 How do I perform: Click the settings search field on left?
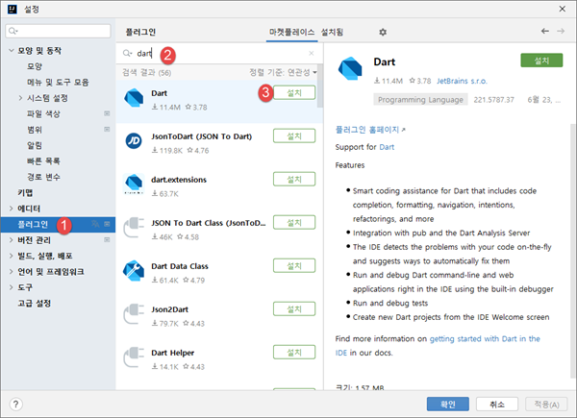point(58,31)
